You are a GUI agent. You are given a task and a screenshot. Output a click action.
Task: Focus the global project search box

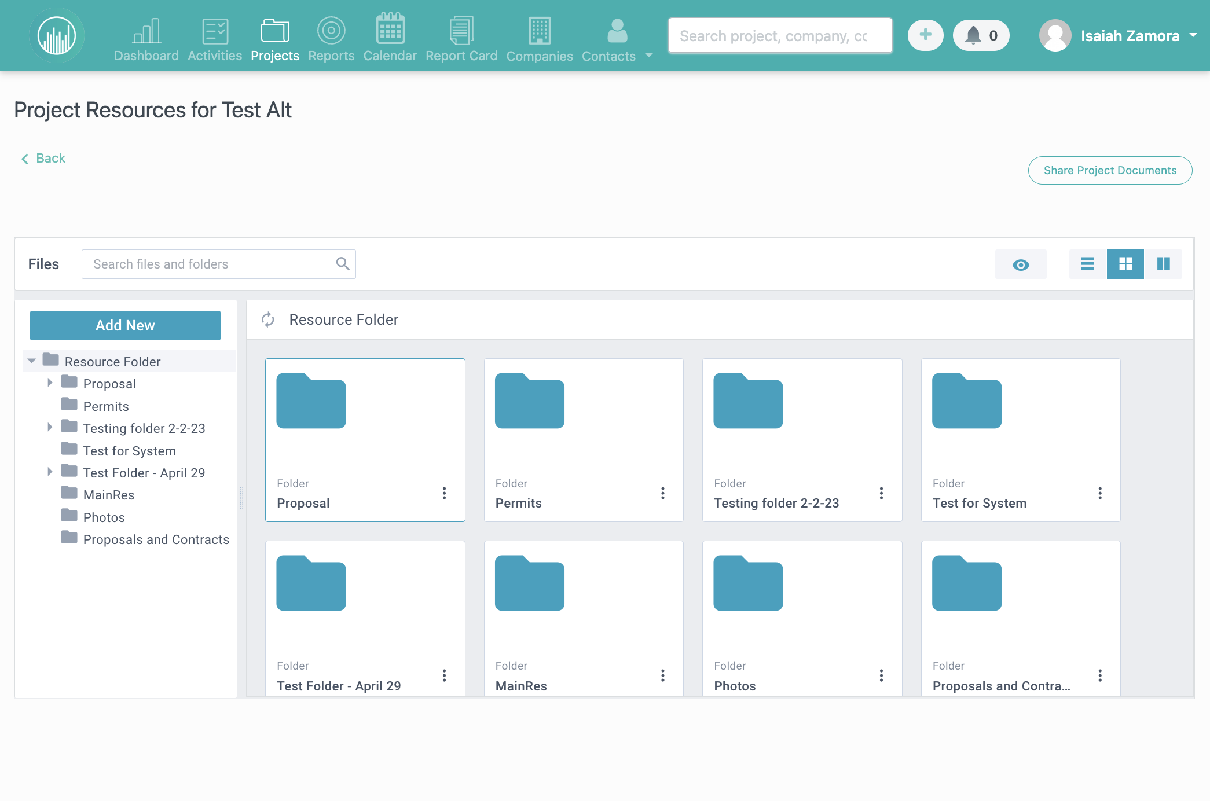[780, 36]
